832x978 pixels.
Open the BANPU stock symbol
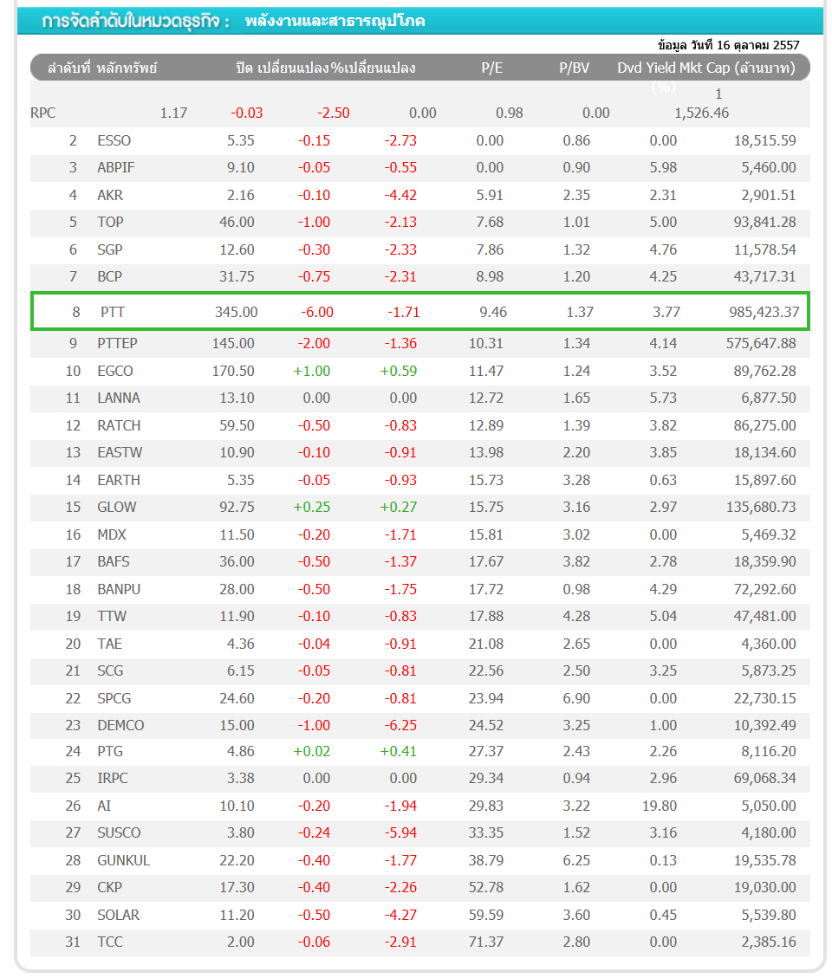pos(119,589)
